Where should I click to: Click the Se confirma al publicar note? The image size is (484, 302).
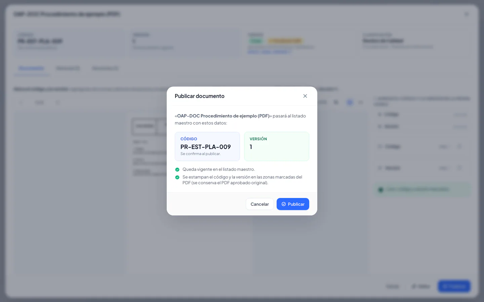(x=201, y=154)
